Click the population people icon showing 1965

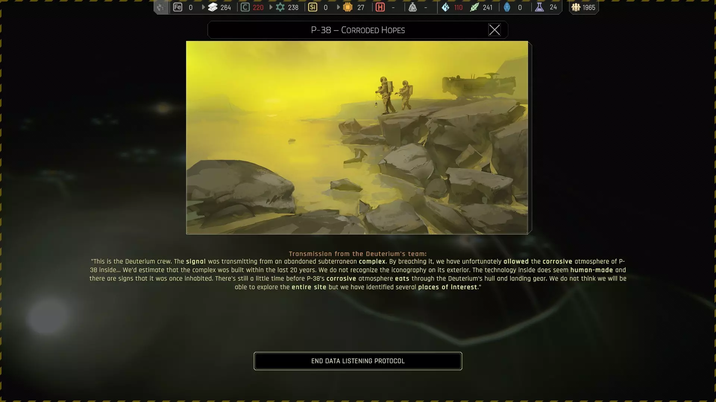tap(576, 7)
